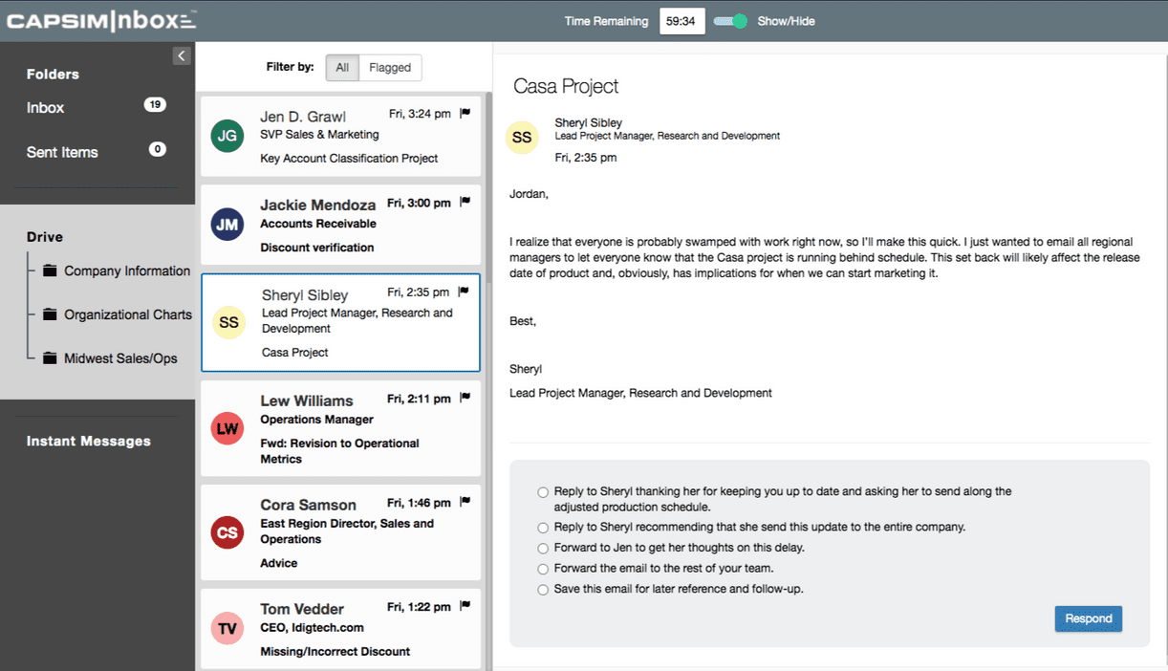Flag Jackie Mendoza's email
This screenshot has width=1168, height=671.
coord(465,200)
